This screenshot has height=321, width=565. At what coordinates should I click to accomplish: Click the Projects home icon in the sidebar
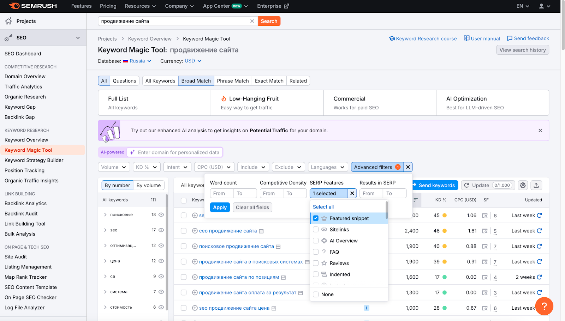[x=7, y=21]
